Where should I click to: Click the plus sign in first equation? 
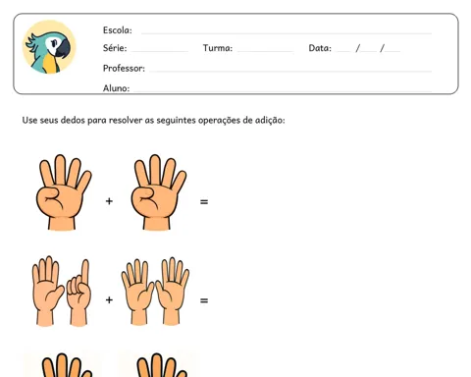109,201
